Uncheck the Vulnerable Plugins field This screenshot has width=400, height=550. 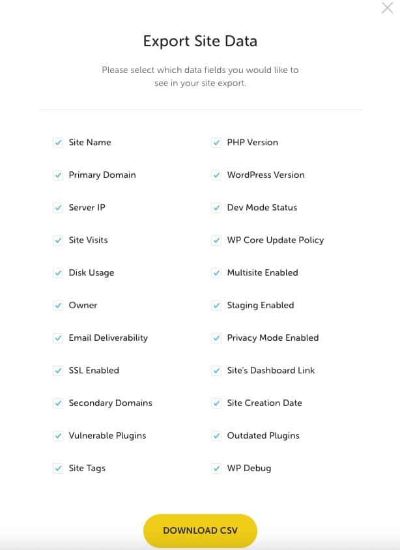click(58, 435)
